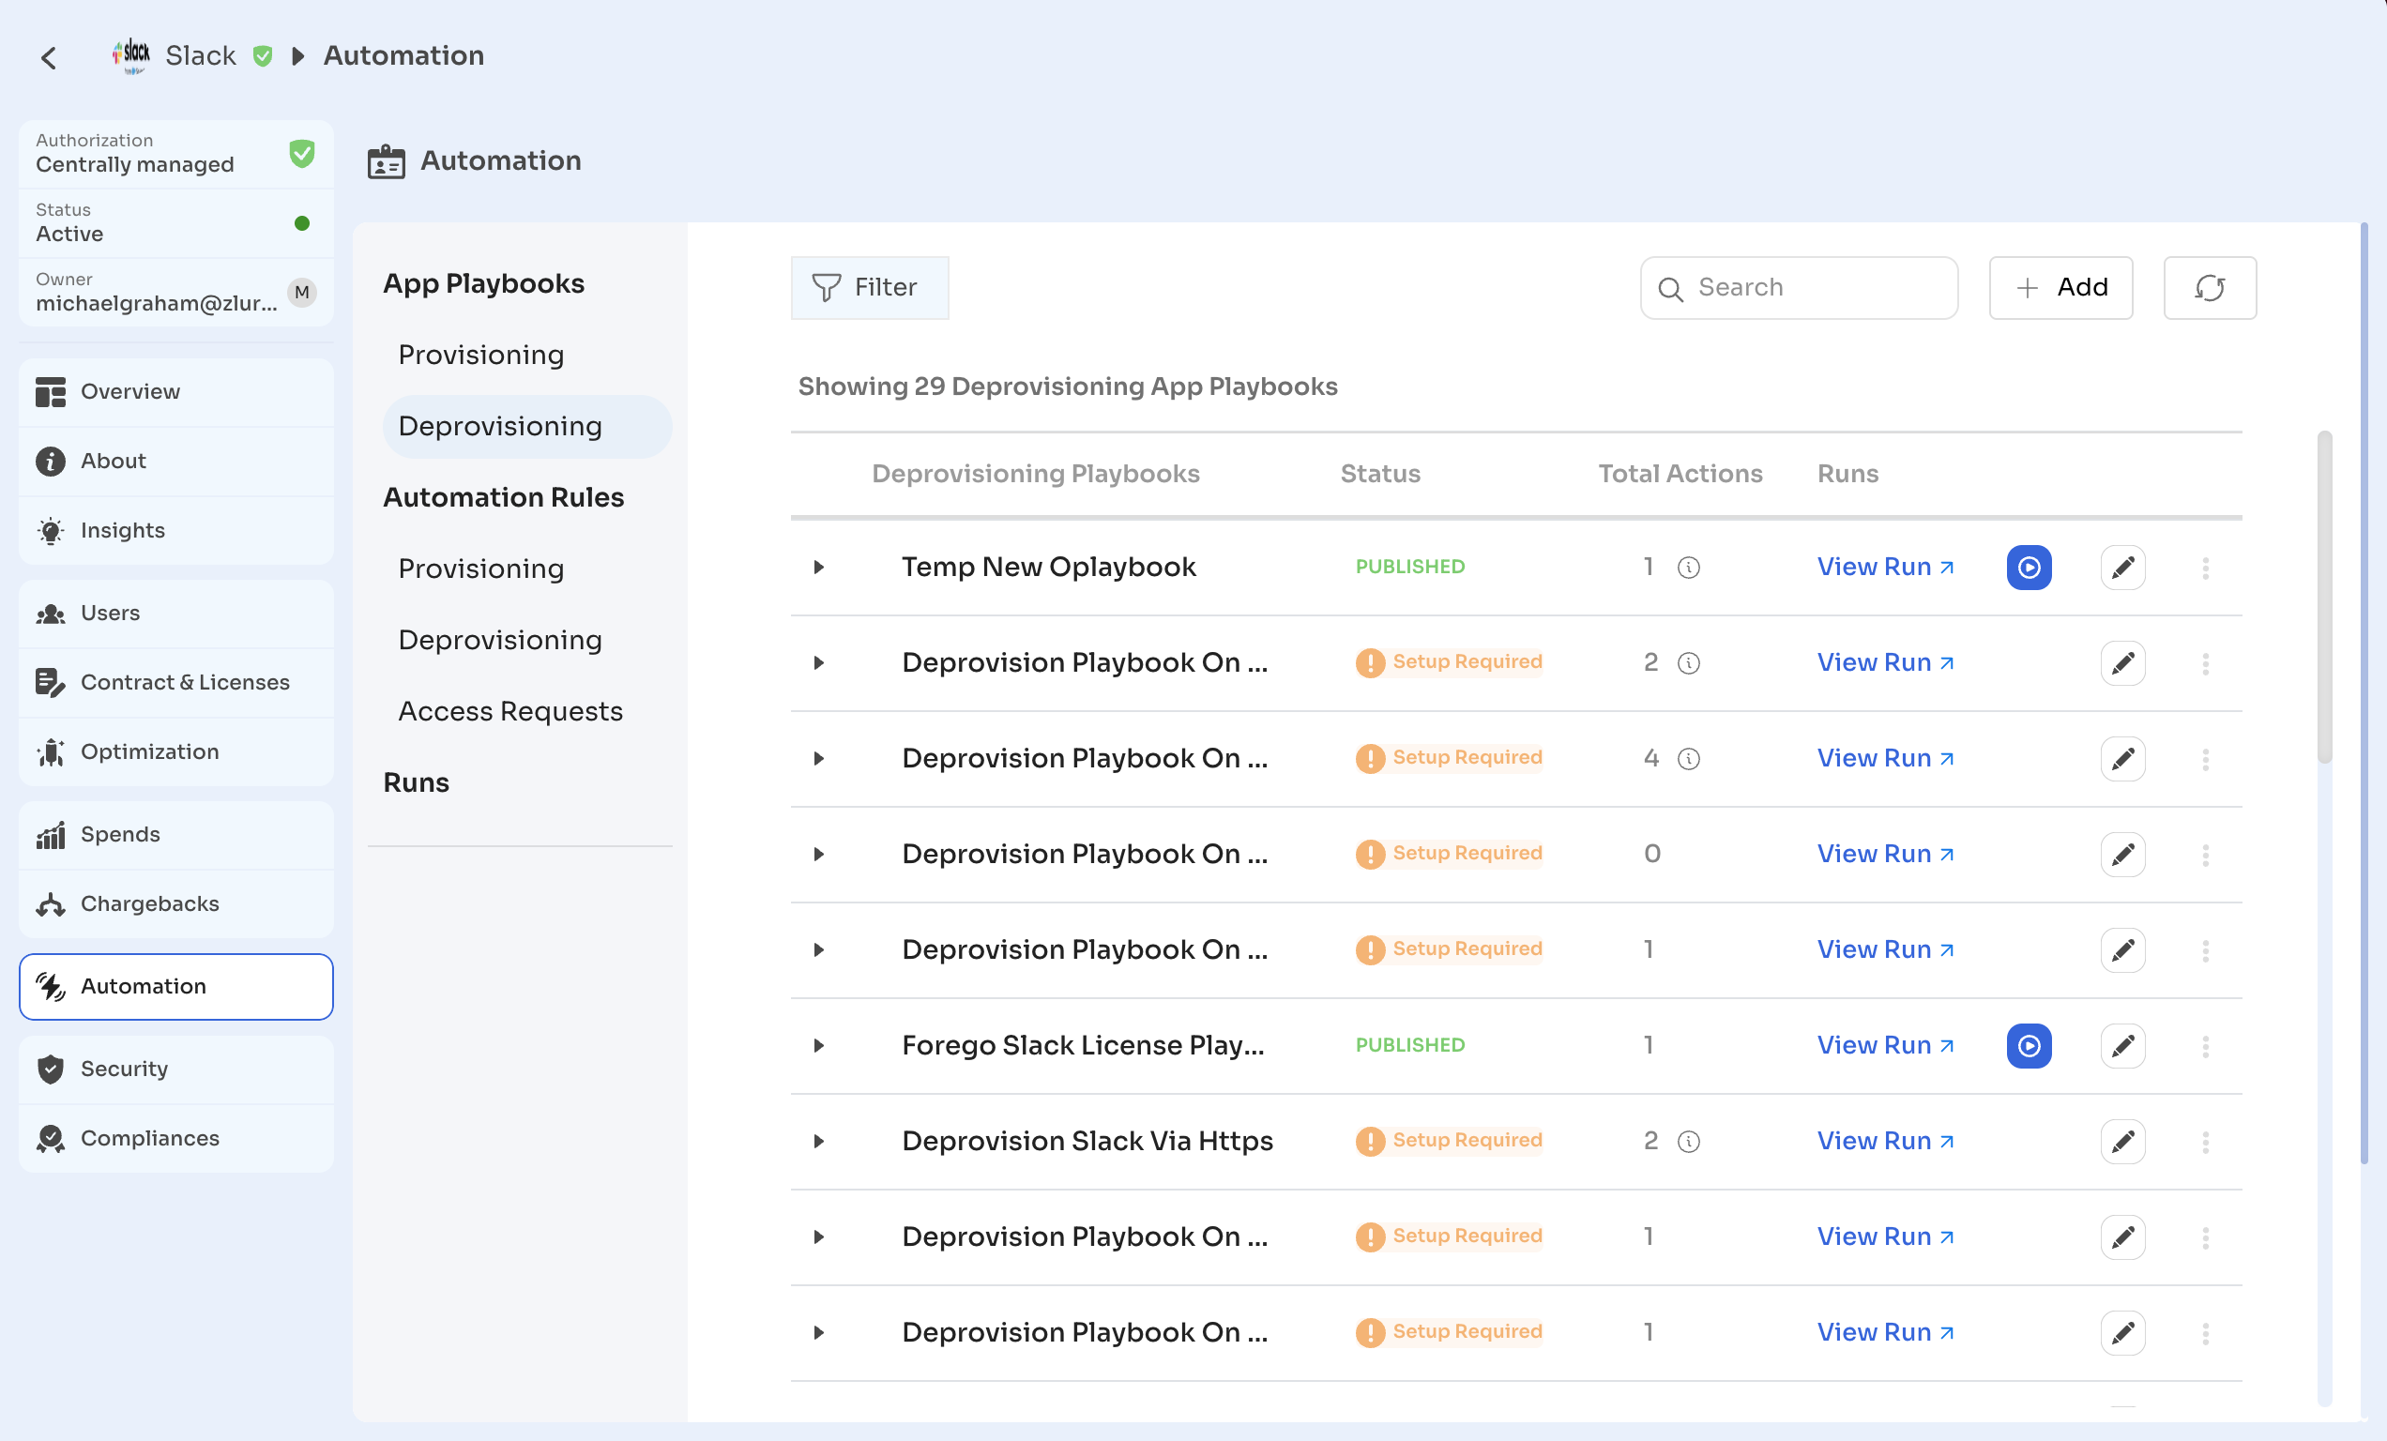Viewport: 2387px width, 1441px height.
Task: Open more options for Deprovision Slack Via Https
Action: click(x=2205, y=1143)
